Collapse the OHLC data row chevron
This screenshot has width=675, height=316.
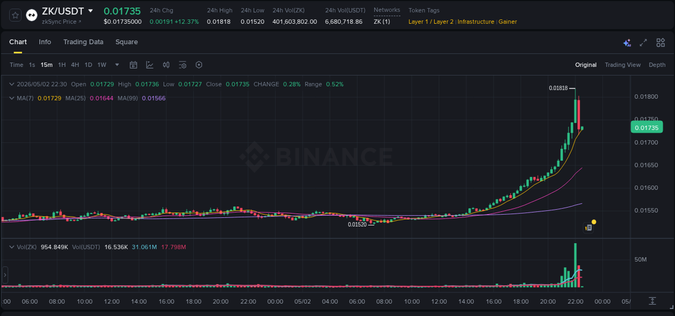point(12,84)
